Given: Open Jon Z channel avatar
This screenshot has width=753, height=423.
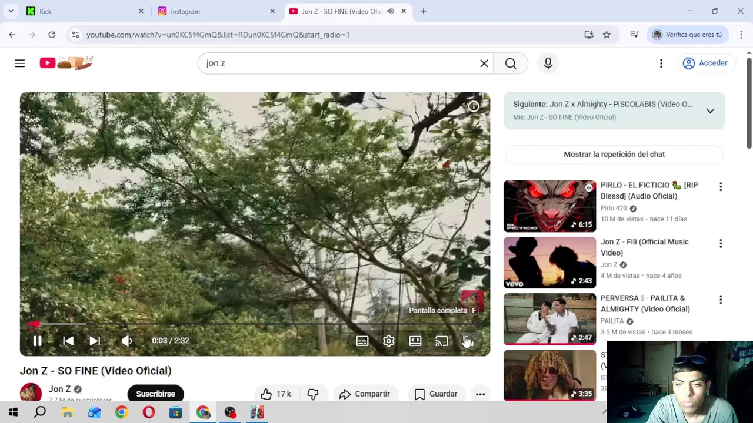Looking at the screenshot, I should click(x=31, y=393).
